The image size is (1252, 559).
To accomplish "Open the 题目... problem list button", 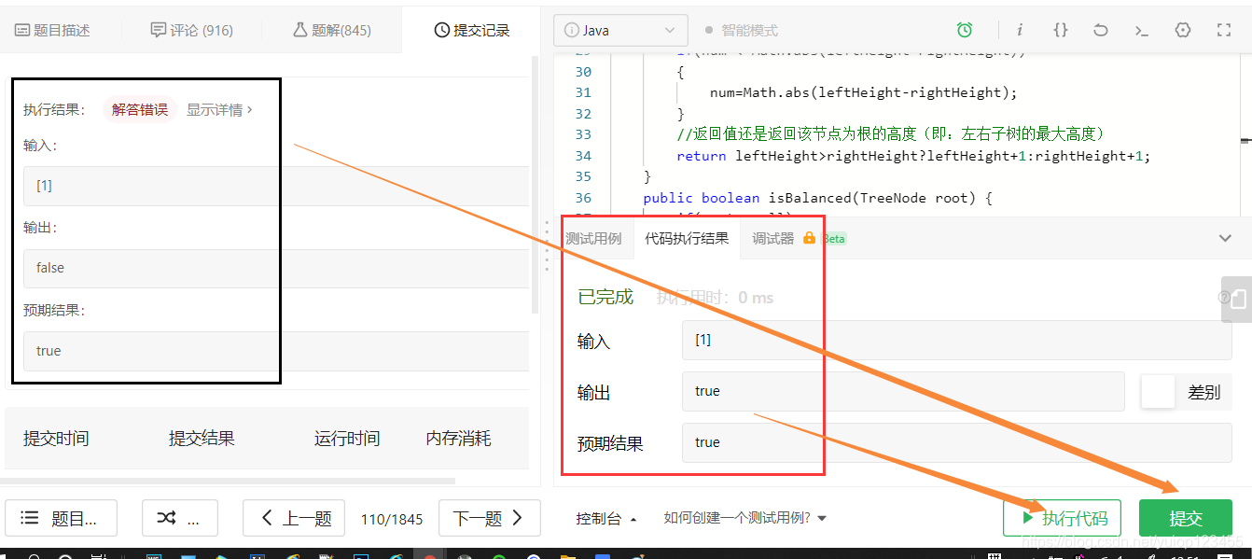I will 61,518.
